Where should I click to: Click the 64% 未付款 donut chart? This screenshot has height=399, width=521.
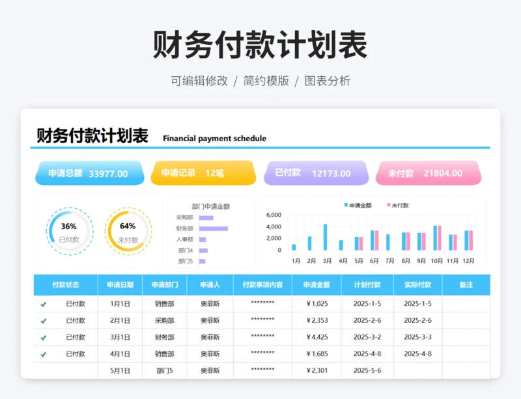[x=128, y=231]
